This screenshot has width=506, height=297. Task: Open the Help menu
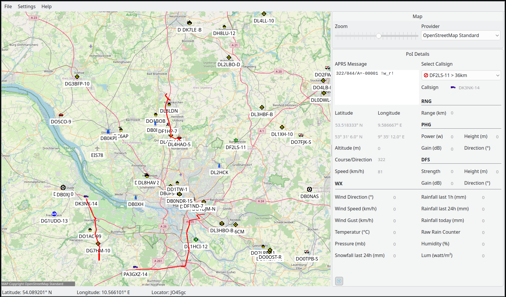46,6
